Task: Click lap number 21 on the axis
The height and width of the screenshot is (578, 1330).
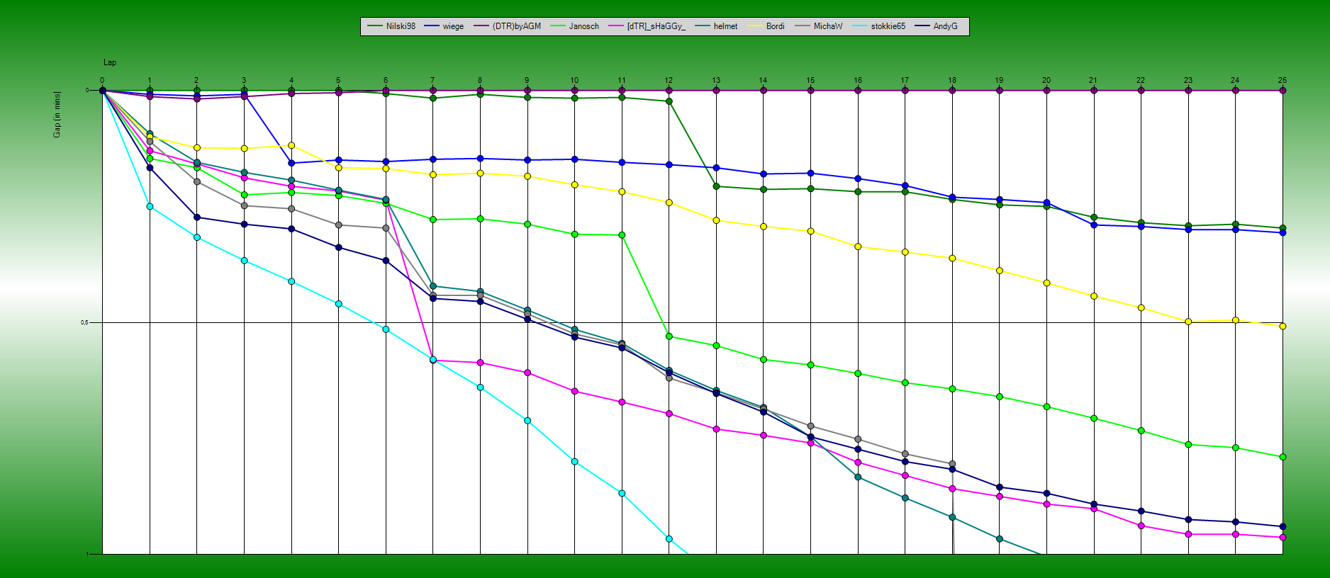Action: 1094,81
